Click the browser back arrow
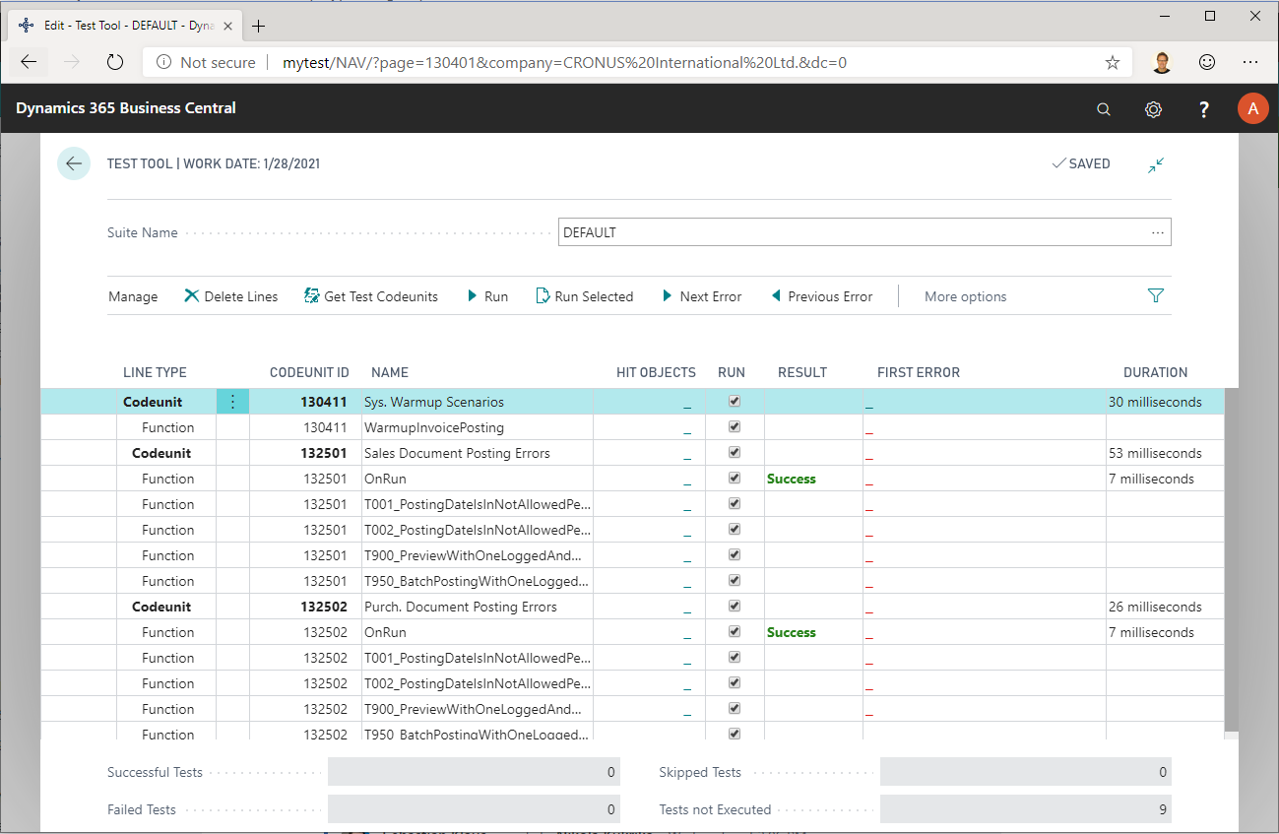This screenshot has height=834, width=1279. coord(29,62)
